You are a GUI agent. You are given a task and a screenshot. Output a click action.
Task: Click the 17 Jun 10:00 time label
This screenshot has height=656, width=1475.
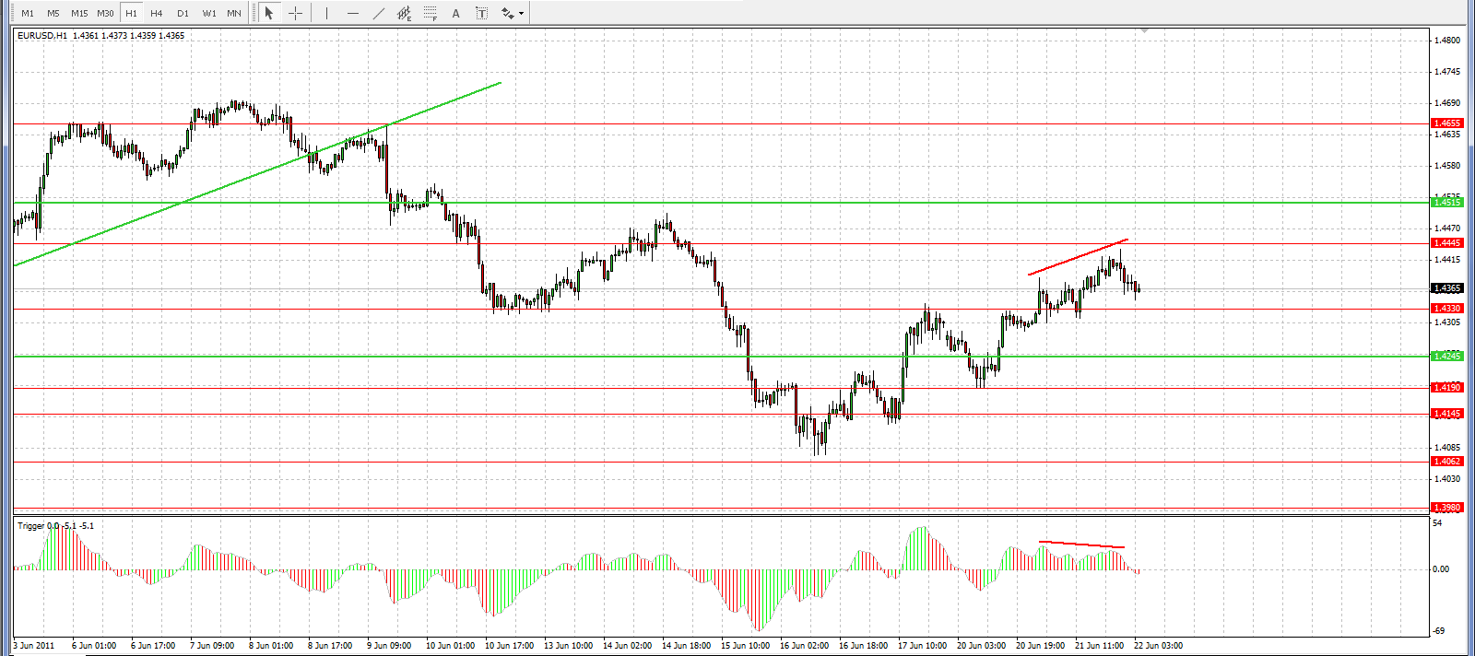point(922,646)
